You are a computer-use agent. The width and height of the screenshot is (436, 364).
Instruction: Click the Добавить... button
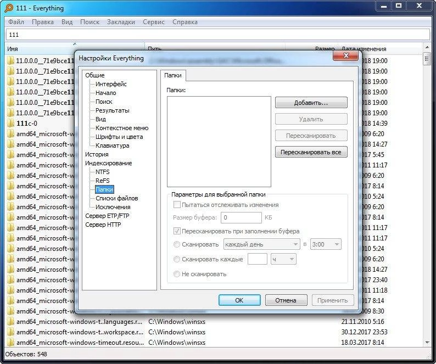[x=311, y=102]
